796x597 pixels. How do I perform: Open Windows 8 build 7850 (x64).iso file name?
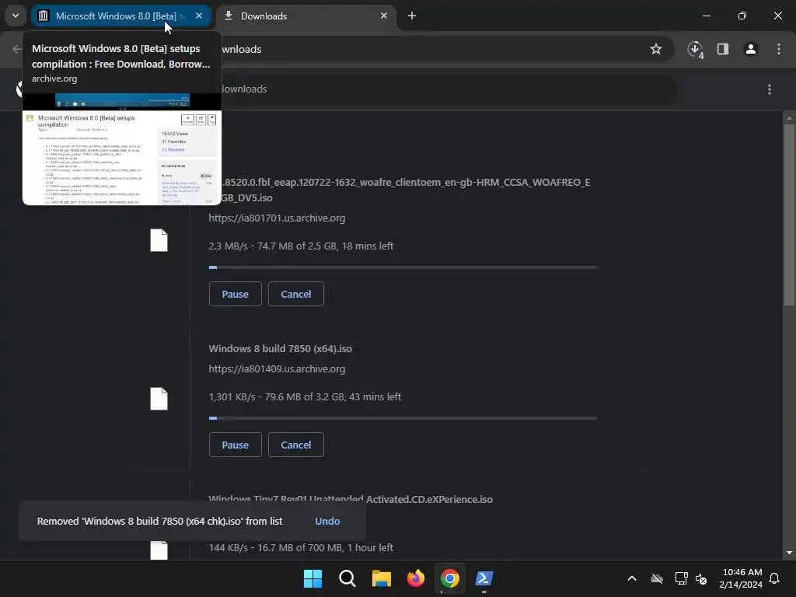(280, 349)
